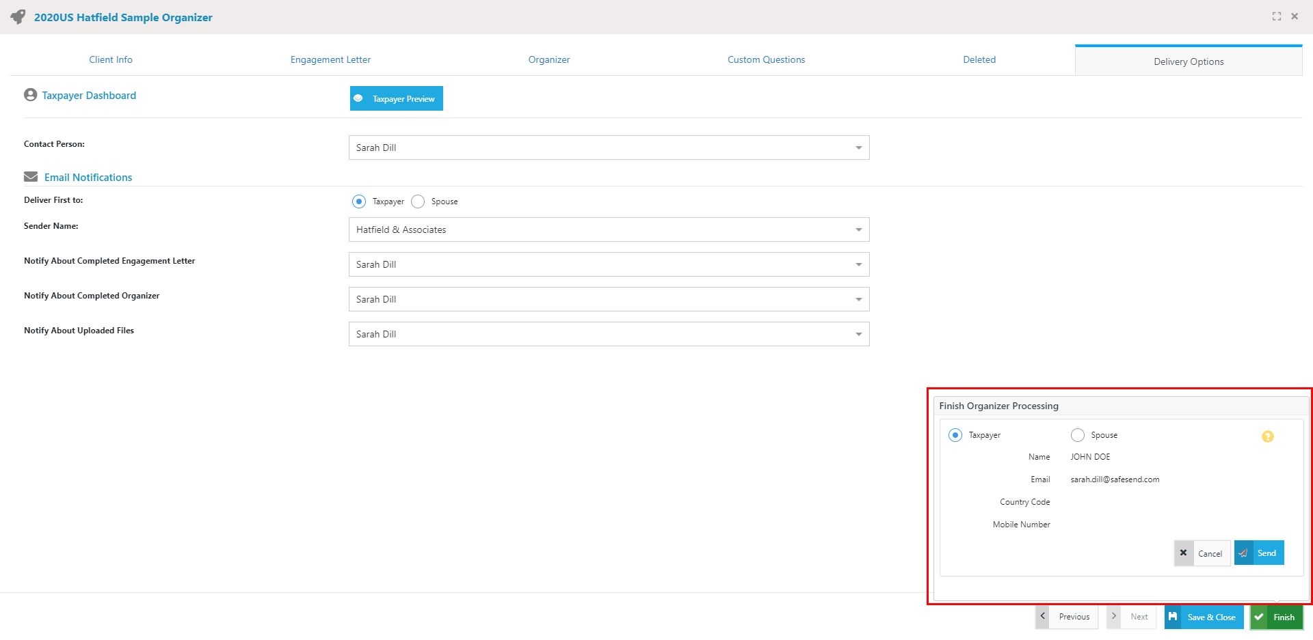
Task: Click the floppy disk Save & Close icon
Action: click(1173, 617)
